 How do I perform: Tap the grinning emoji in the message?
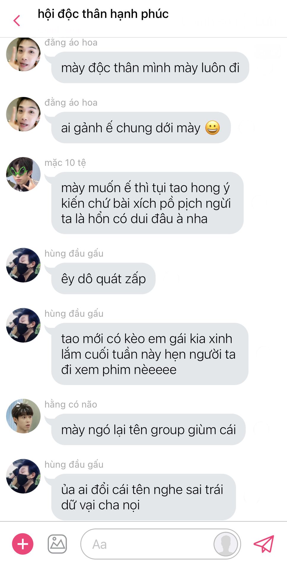[213, 128]
